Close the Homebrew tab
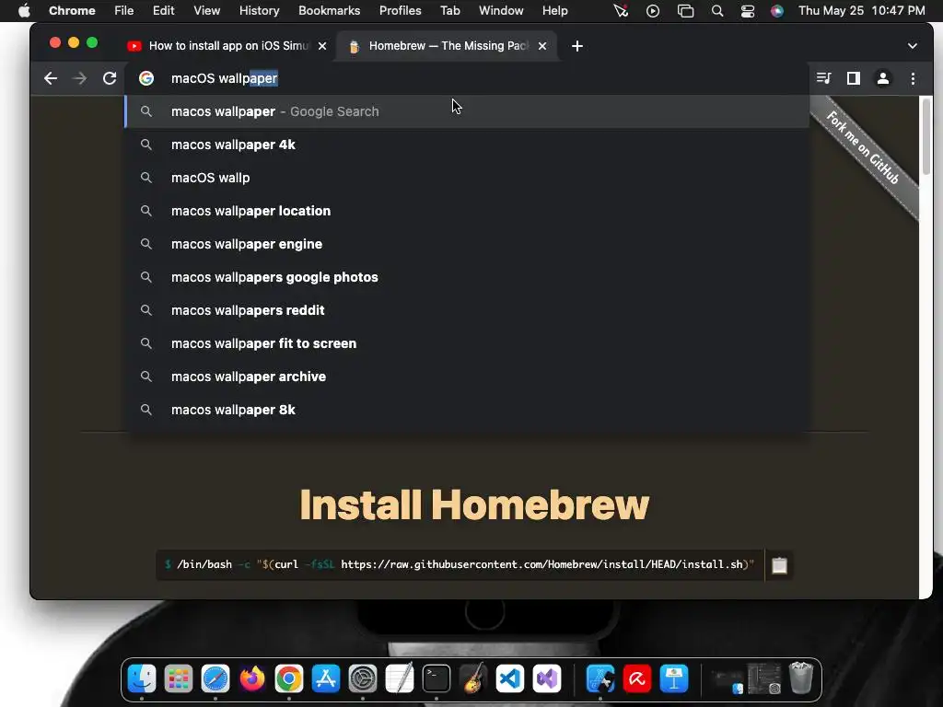This screenshot has width=943, height=707. [x=542, y=46]
